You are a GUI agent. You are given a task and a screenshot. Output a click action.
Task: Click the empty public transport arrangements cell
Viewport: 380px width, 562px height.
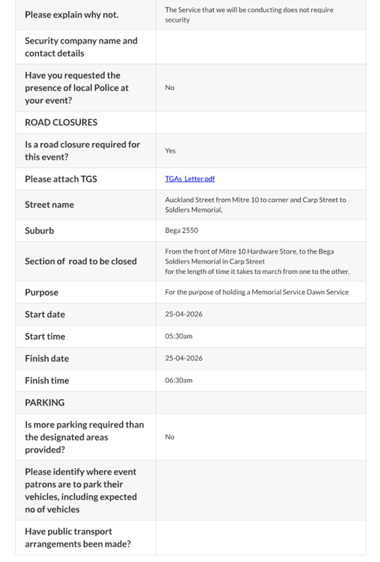coord(260,537)
